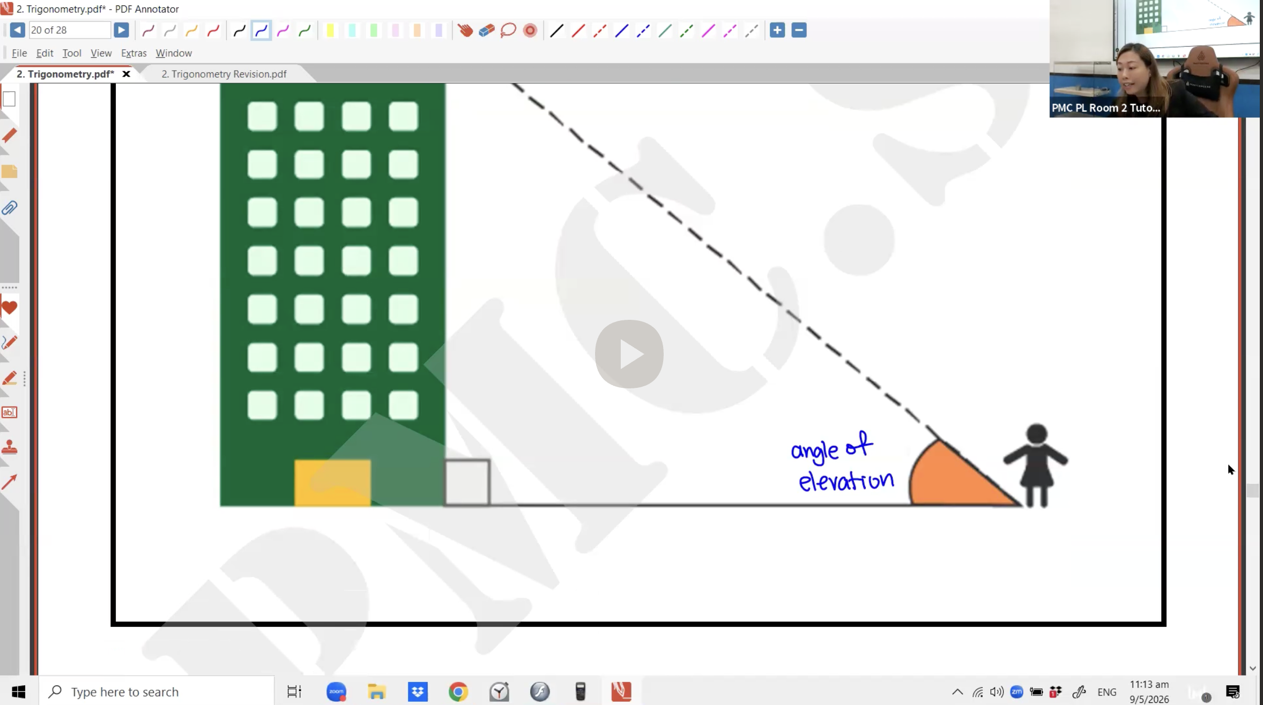Choose the lavender highlighter
This screenshot has width=1263, height=705.
[x=439, y=31]
